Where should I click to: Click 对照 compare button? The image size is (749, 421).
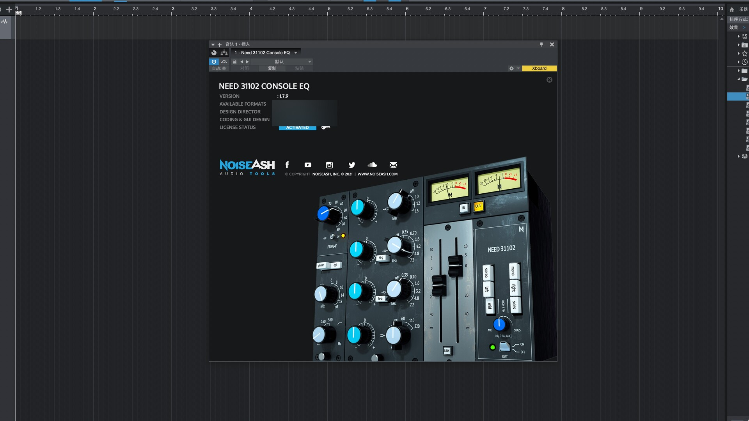pos(245,68)
